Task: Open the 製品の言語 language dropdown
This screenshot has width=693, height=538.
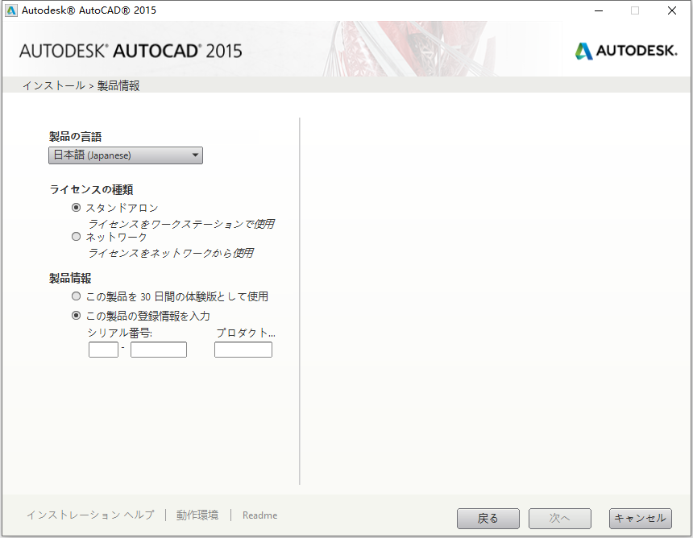Action: (x=126, y=155)
